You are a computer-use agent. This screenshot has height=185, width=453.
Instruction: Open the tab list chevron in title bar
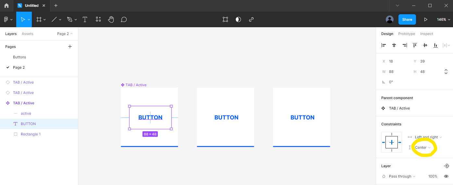click(397, 6)
